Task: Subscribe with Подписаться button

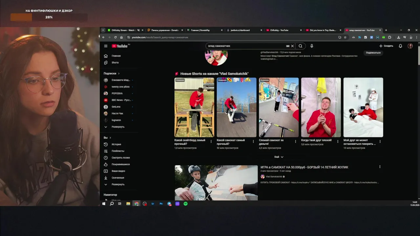Action: point(373,53)
